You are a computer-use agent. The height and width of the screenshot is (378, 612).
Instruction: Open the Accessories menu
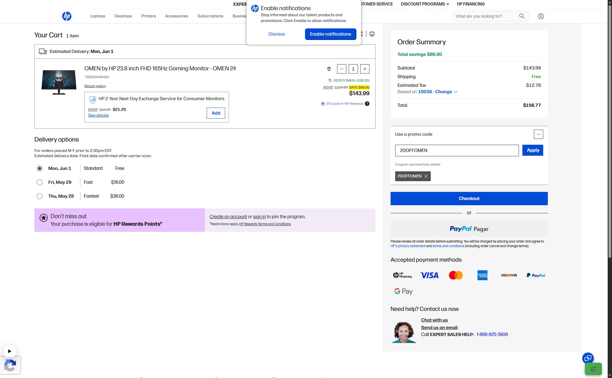click(x=177, y=16)
